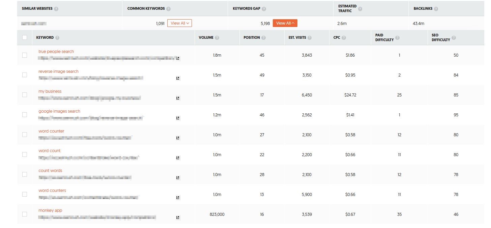Screen dimensions: 491x228
Task: Click help icon beside SEO Difficulty
Action: pyautogui.click(x=454, y=38)
